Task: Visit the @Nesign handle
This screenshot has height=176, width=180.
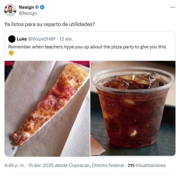Action: pos(28,13)
